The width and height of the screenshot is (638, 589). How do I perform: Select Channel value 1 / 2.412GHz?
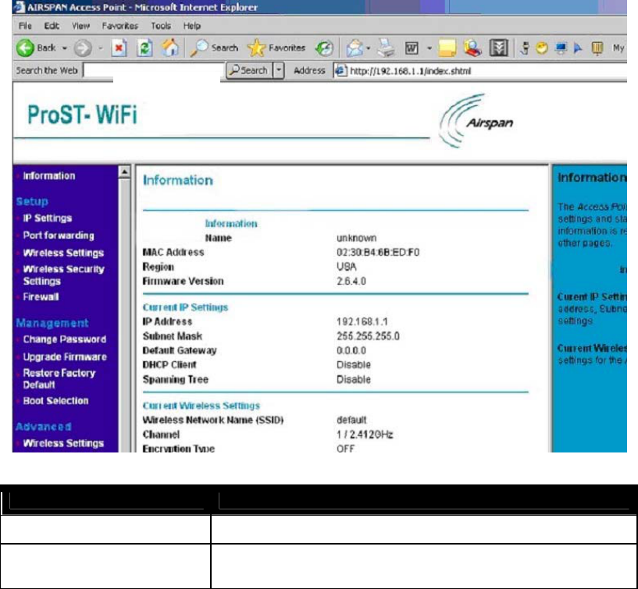click(x=365, y=435)
